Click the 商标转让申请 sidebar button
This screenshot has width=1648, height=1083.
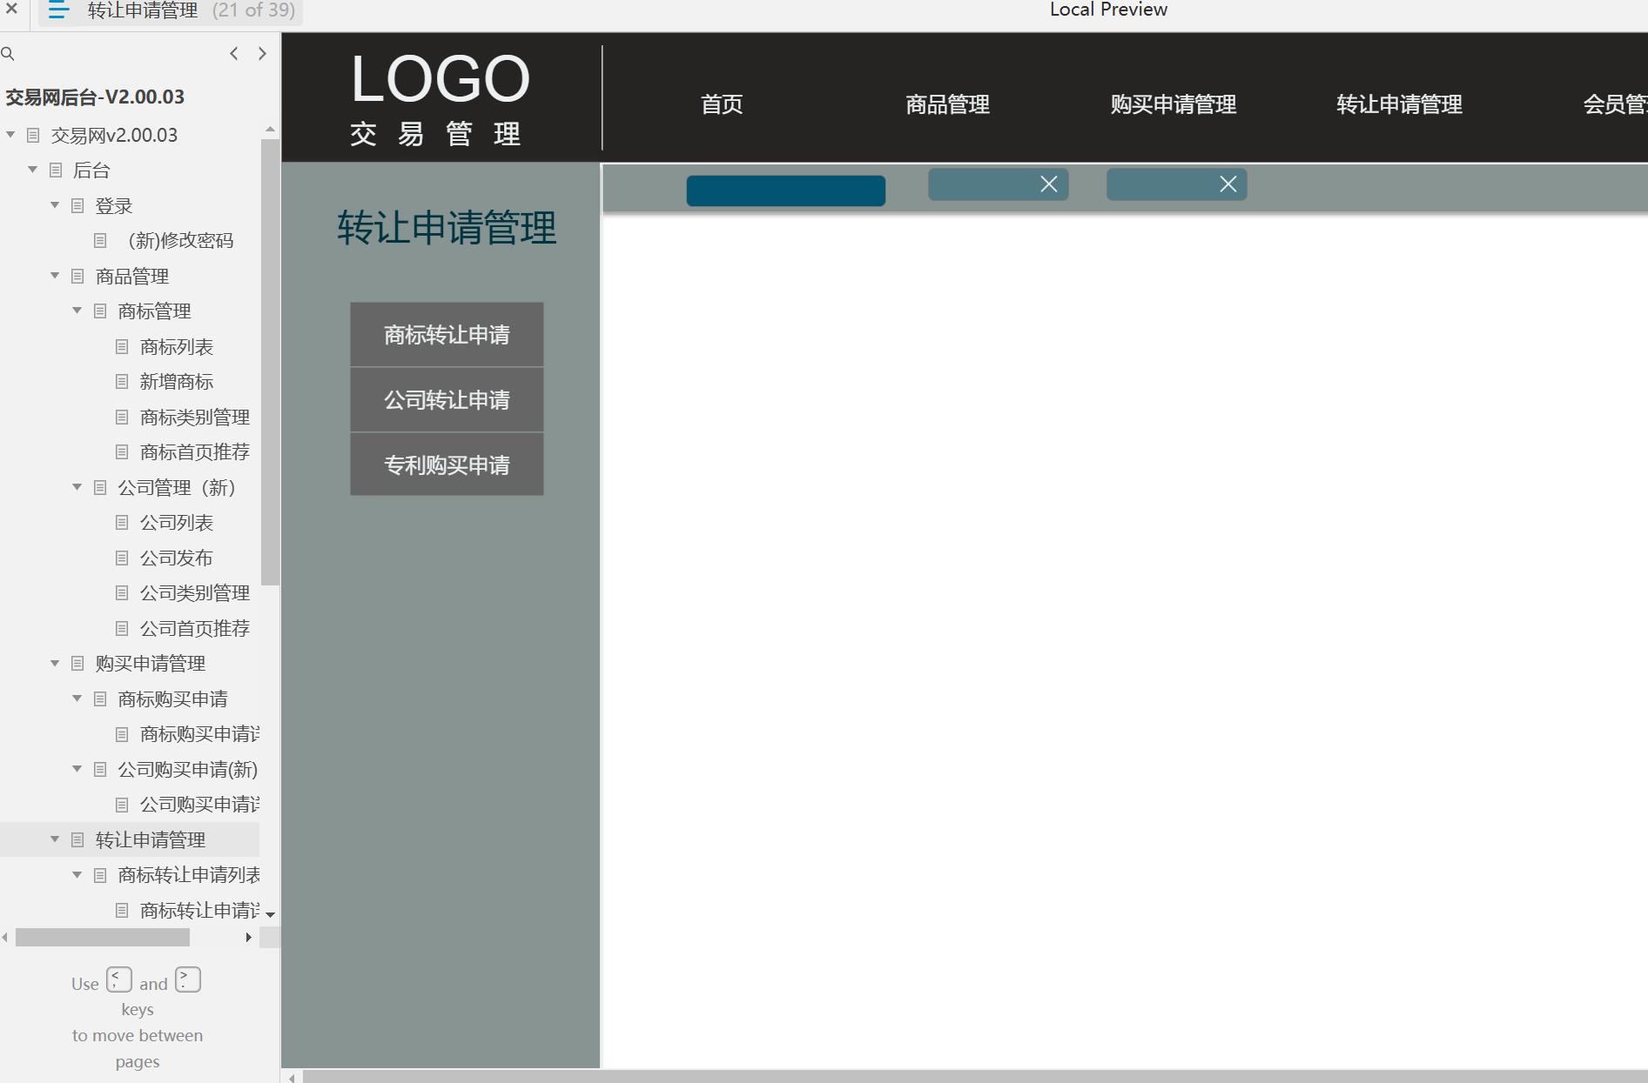(x=447, y=335)
